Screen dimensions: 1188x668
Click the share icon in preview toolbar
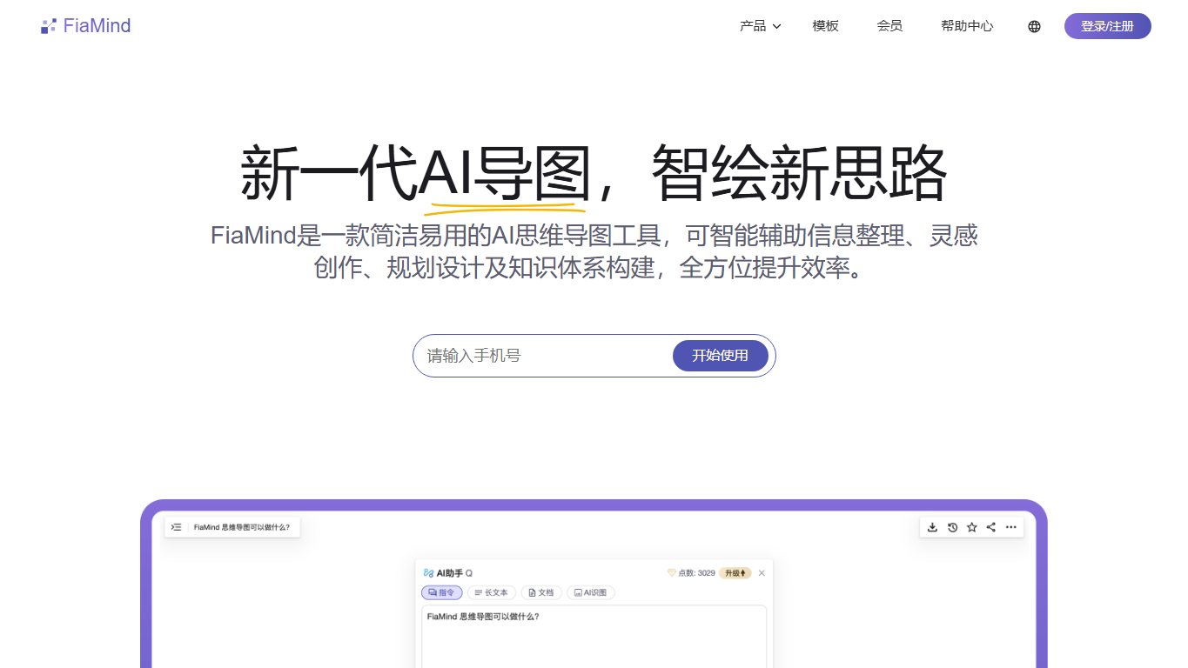coord(990,527)
